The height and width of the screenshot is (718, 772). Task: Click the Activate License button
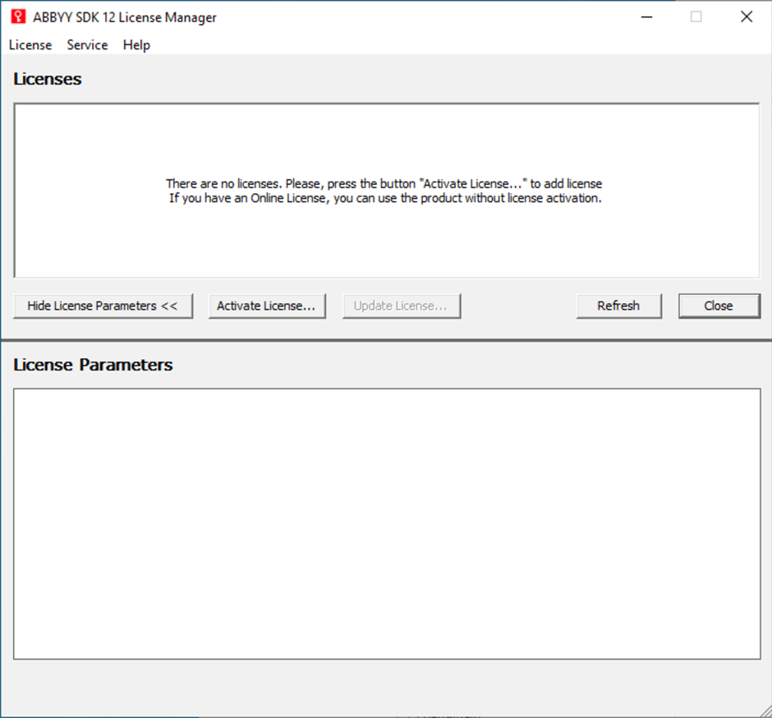click(267, 306)
